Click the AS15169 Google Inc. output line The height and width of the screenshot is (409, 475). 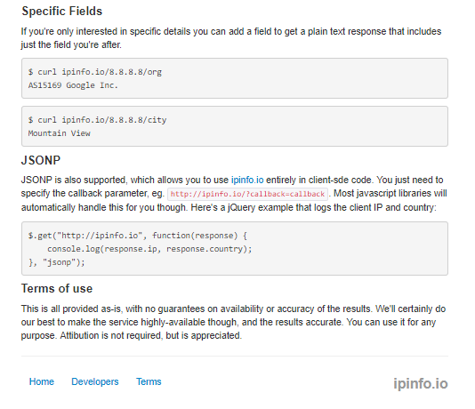(73, 85)
